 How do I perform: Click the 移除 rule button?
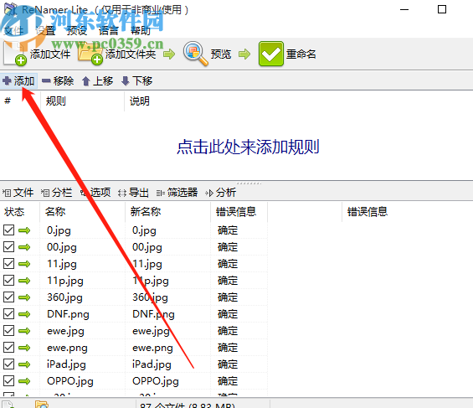click(x=58, y=81)
